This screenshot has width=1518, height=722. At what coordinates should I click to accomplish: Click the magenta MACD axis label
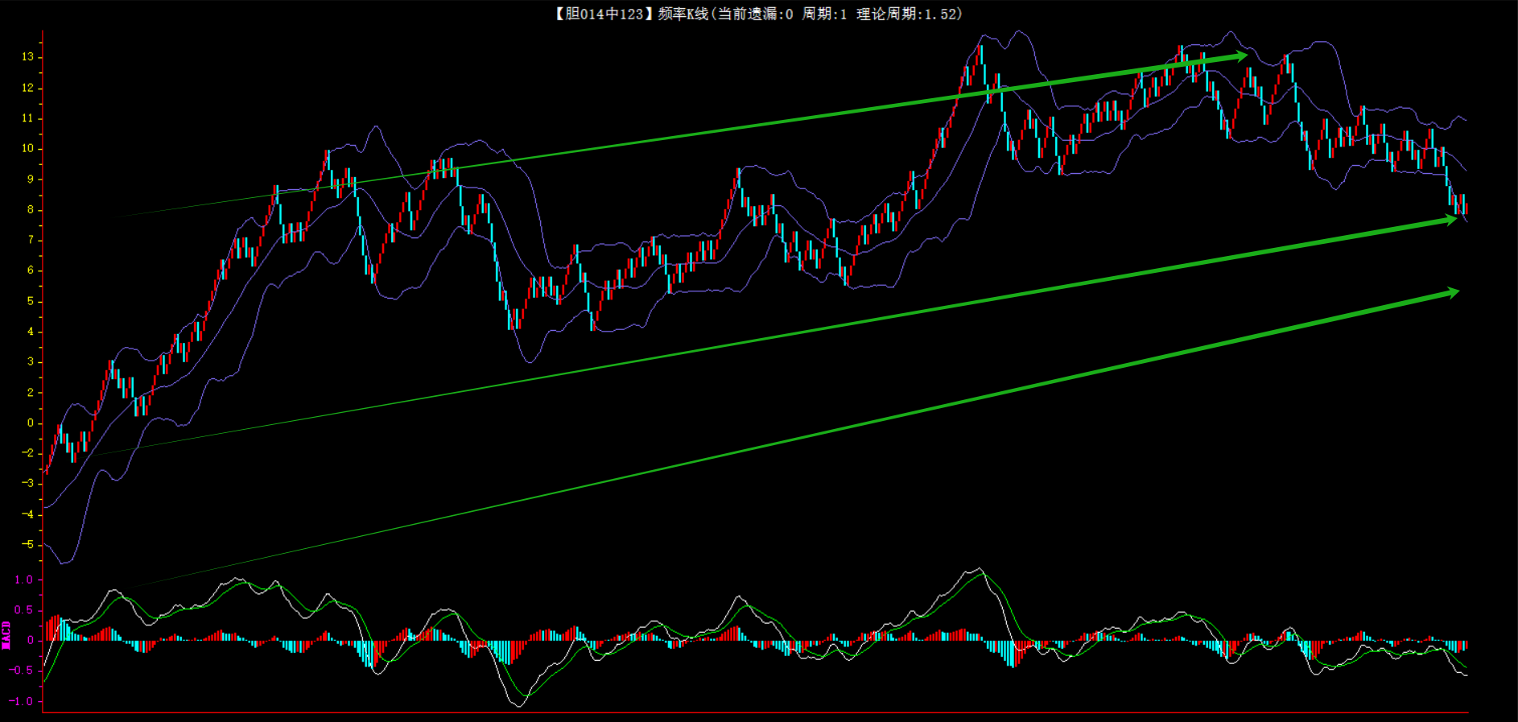point(6,635)
